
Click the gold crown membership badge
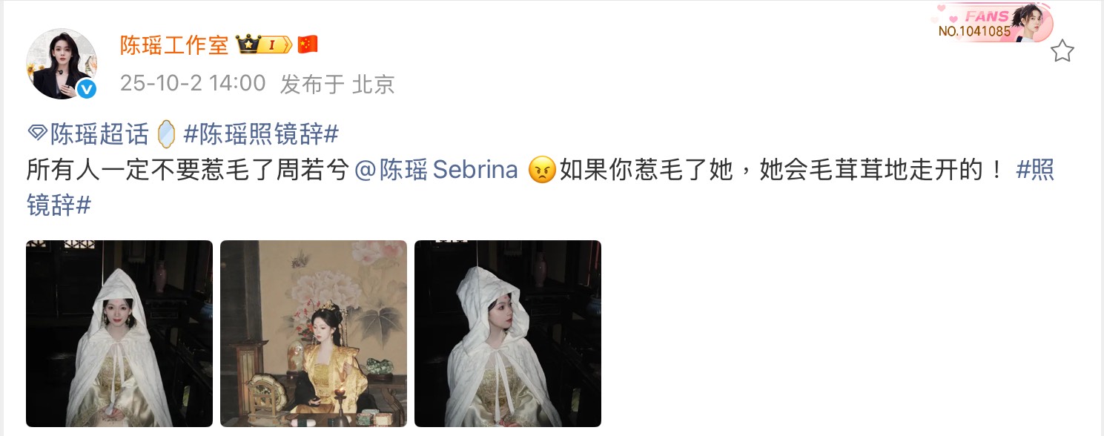(x=264, y=45)
